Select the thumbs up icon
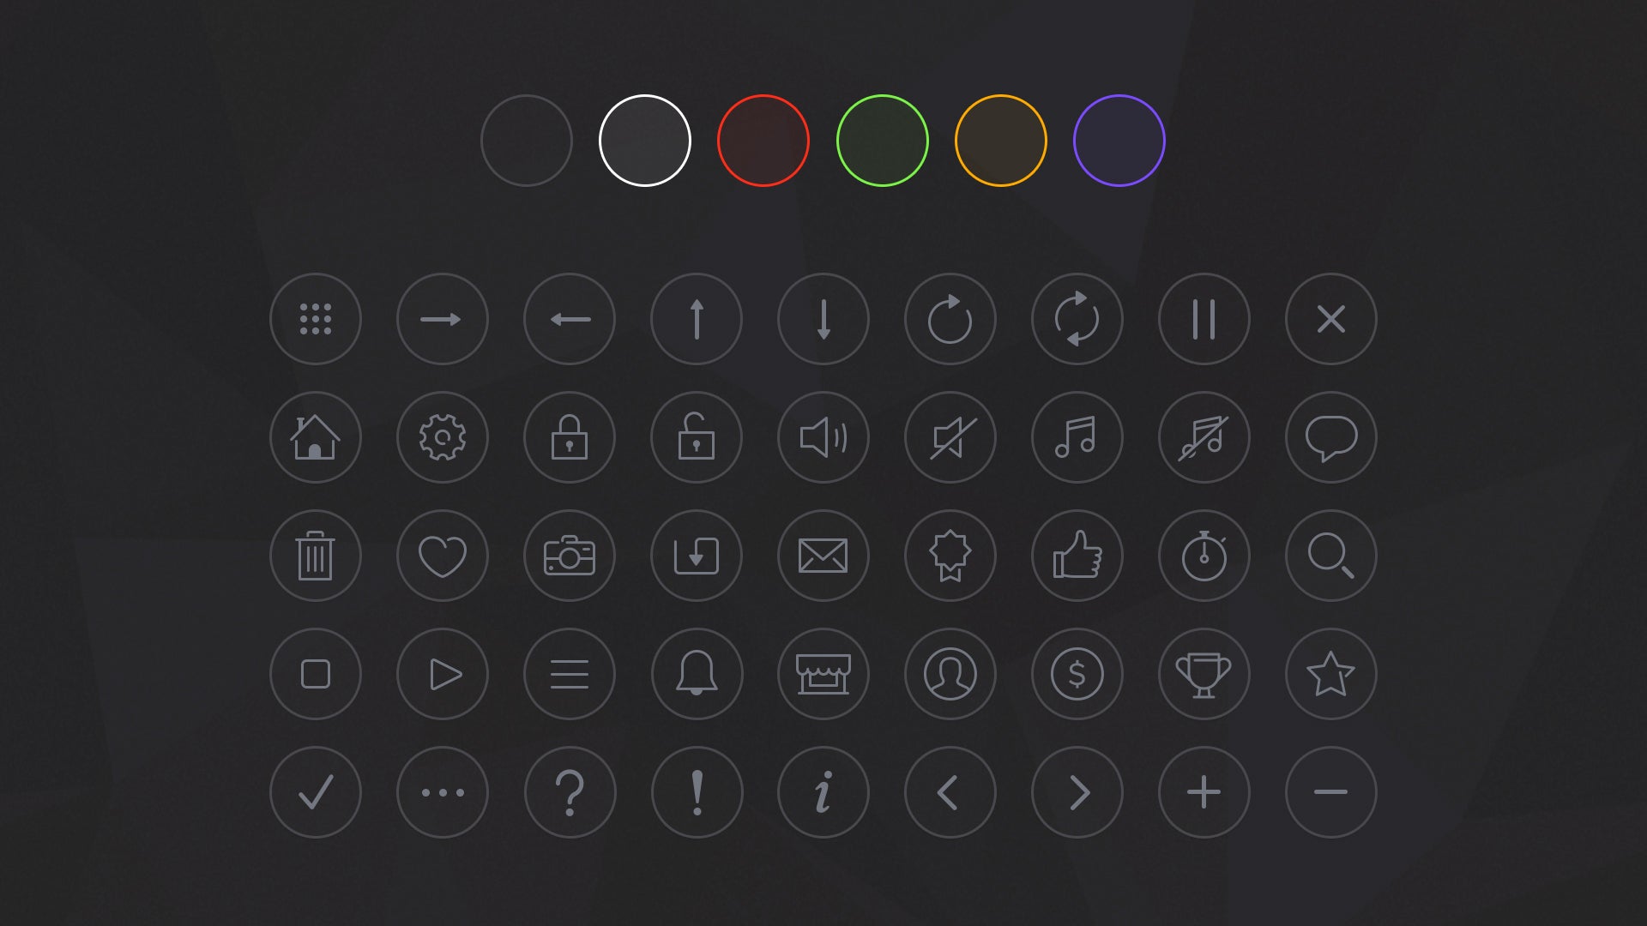 coord(1077,556)
